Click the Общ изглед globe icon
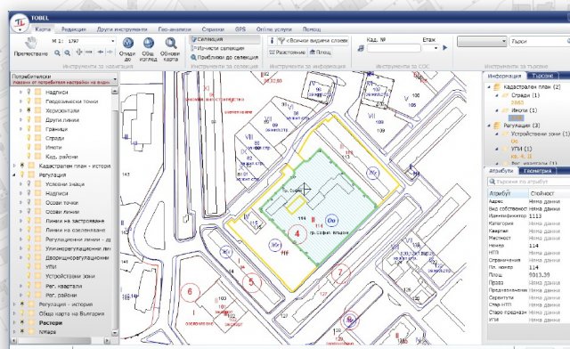 pos(149,43)
